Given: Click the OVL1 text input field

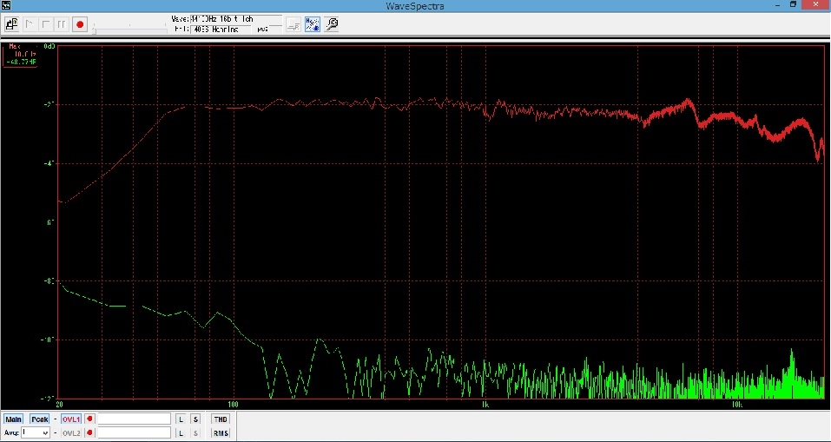Looking at the screenshot, I should point(134,419).
